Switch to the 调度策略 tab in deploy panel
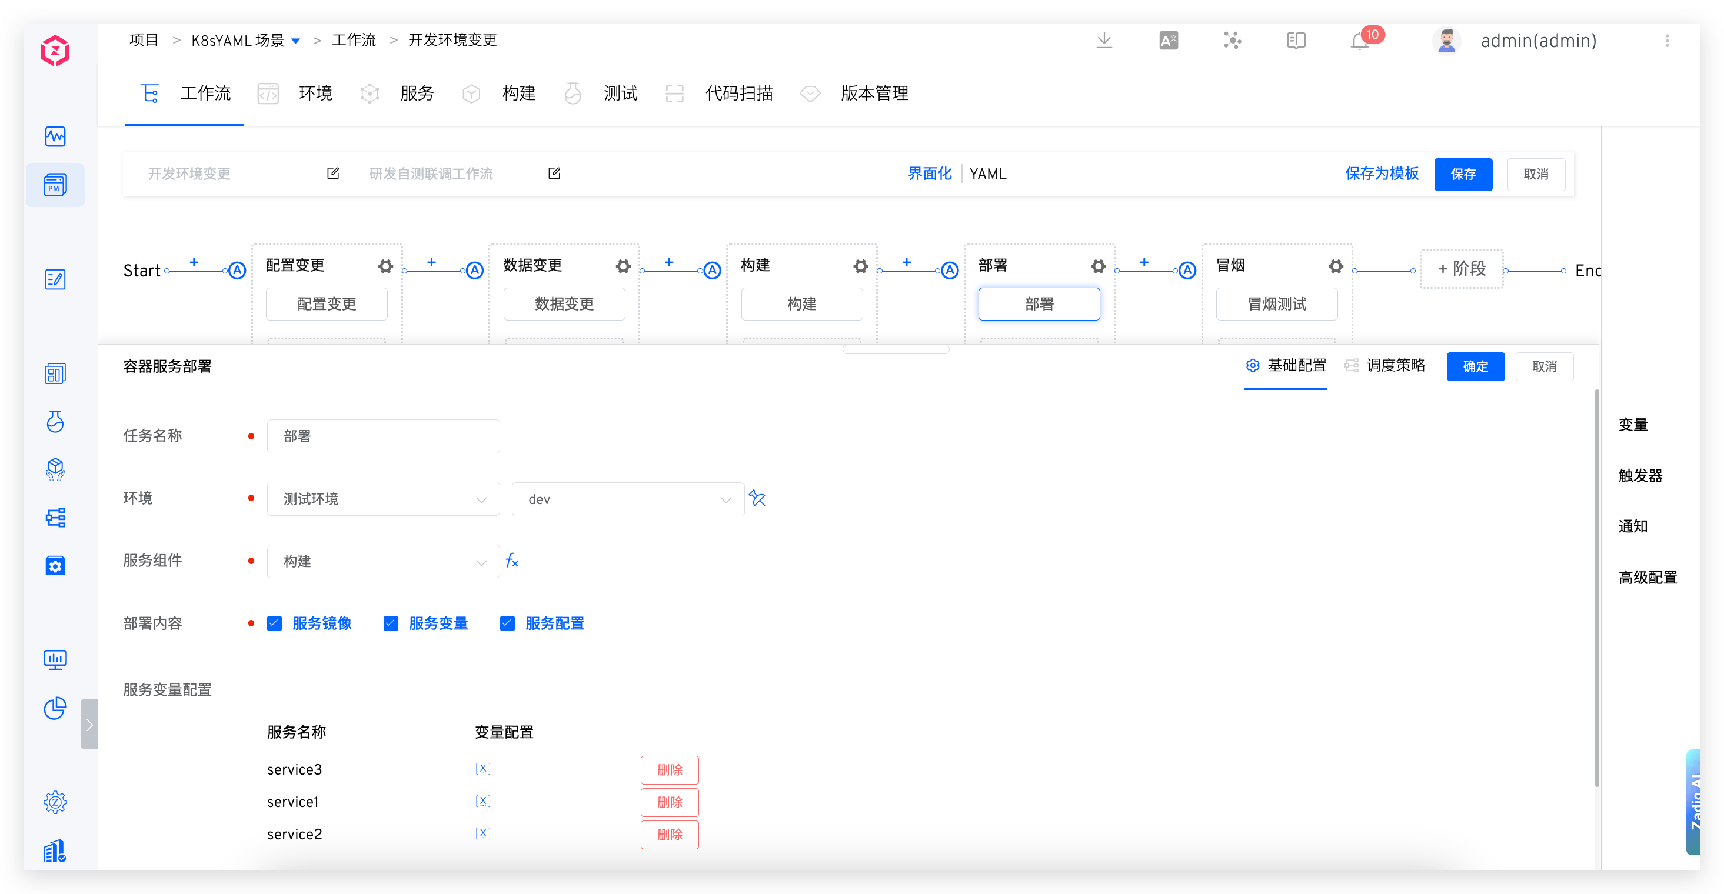1724x894 pixels. click(x=1396, y=366)
